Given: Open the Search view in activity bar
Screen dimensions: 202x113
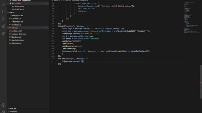Looking at the screenshot, I should click(x=3, y=4).
